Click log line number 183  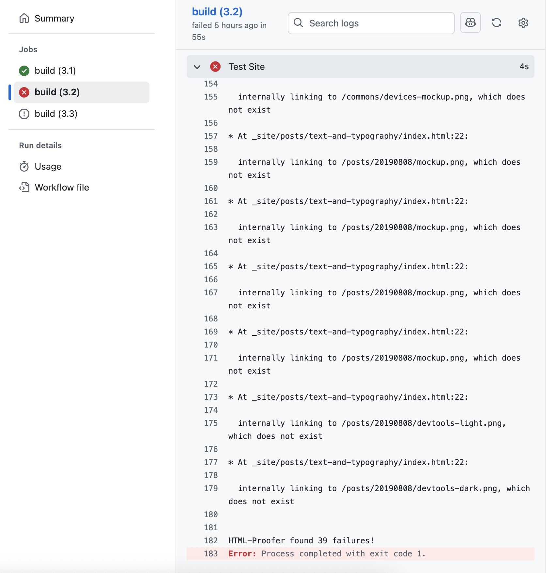click(211, 554)
